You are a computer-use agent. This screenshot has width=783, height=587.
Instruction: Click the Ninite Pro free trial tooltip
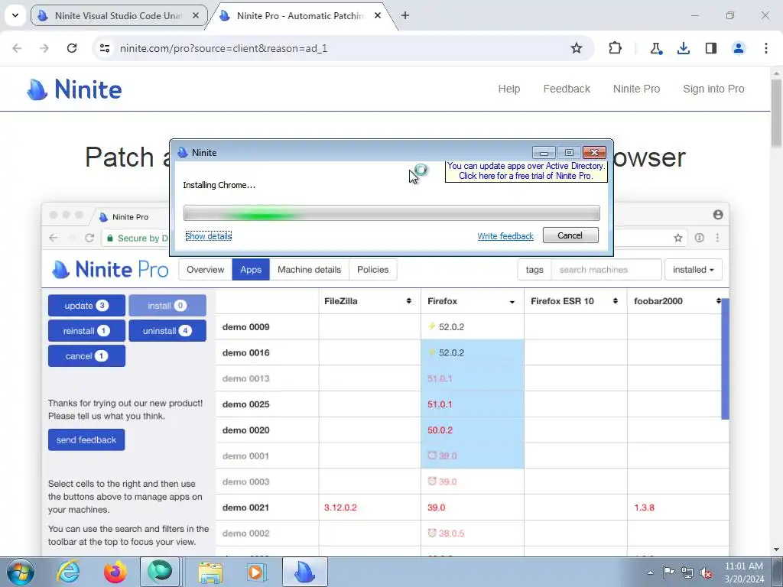pos(526,170)
